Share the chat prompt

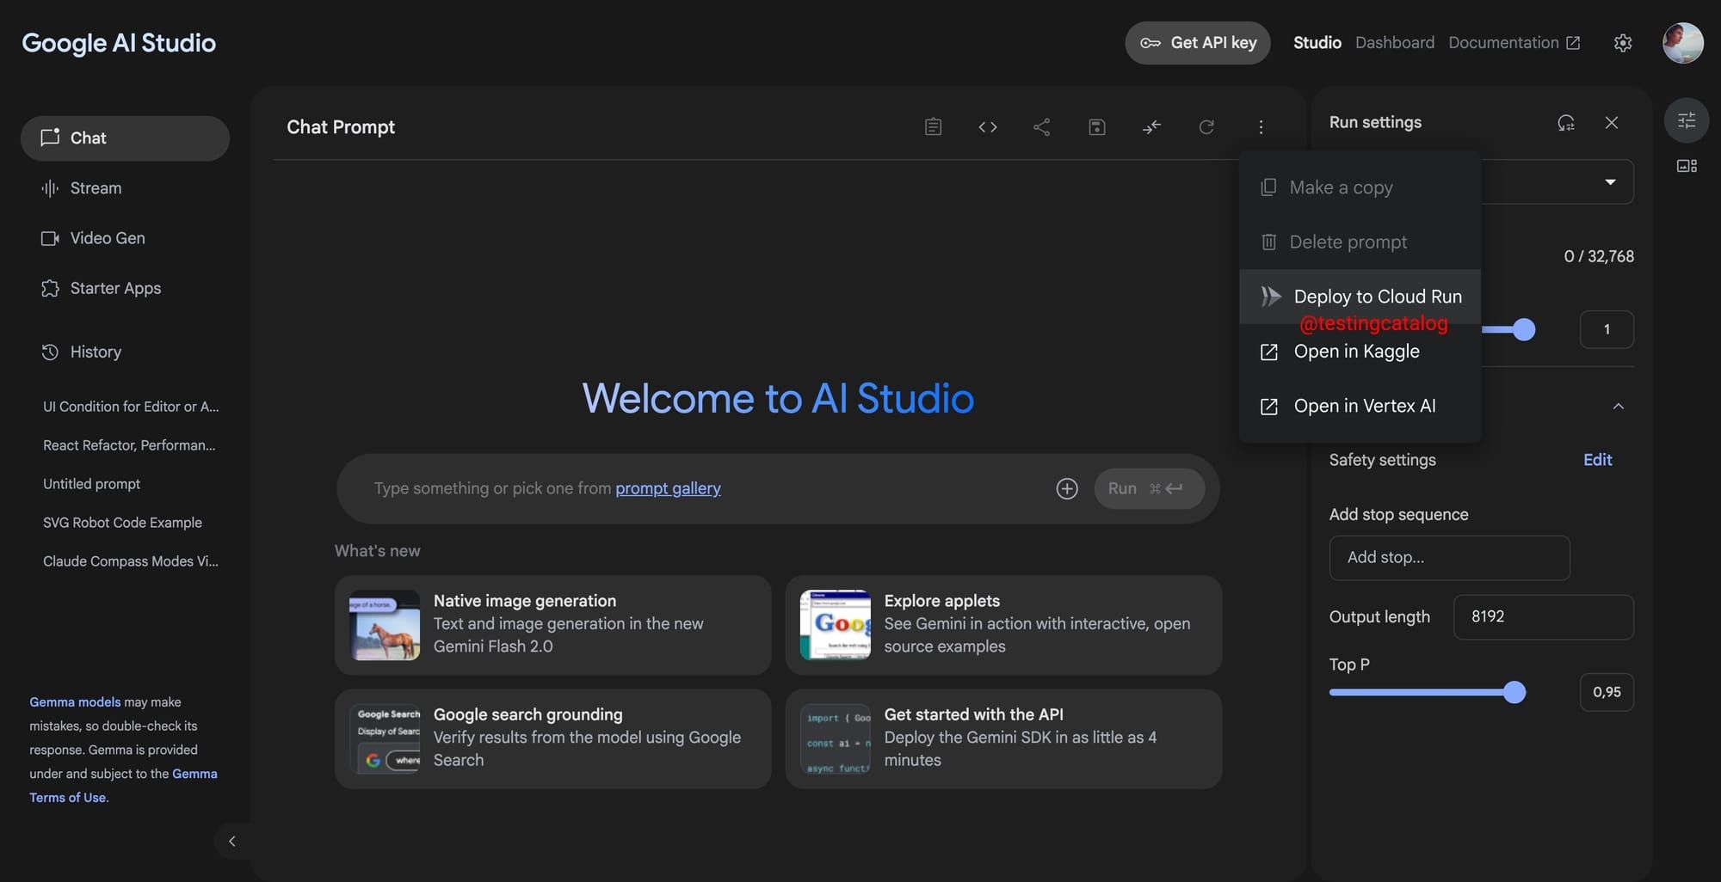(x=1041, y=126)
